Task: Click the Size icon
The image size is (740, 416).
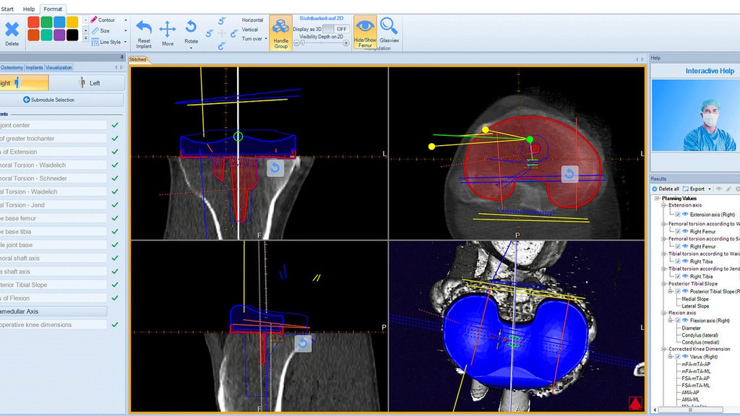Action: click(95, 30)
